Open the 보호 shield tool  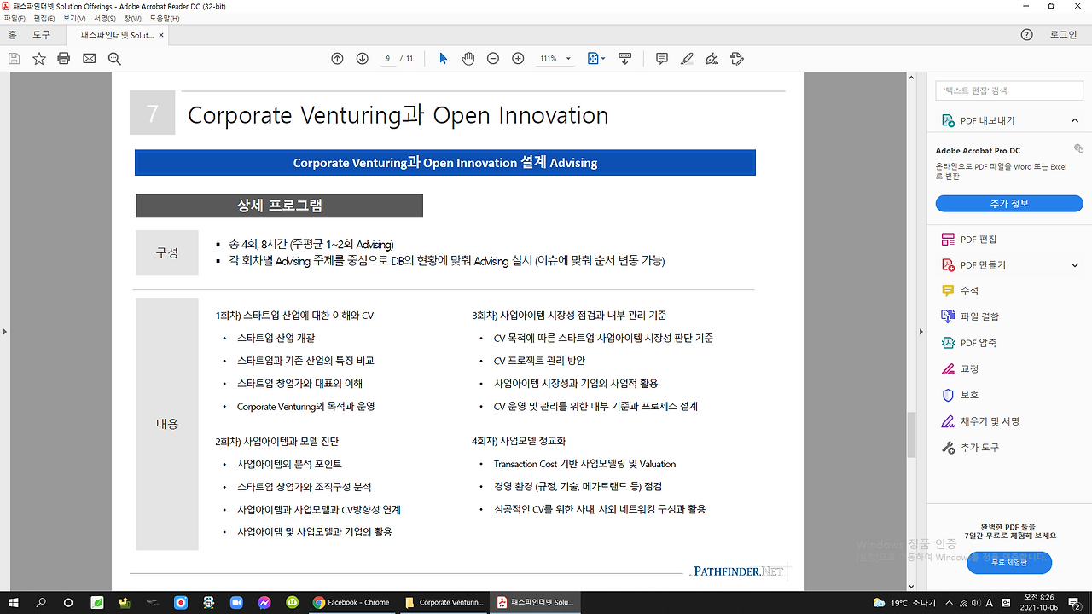pos(960,396)
